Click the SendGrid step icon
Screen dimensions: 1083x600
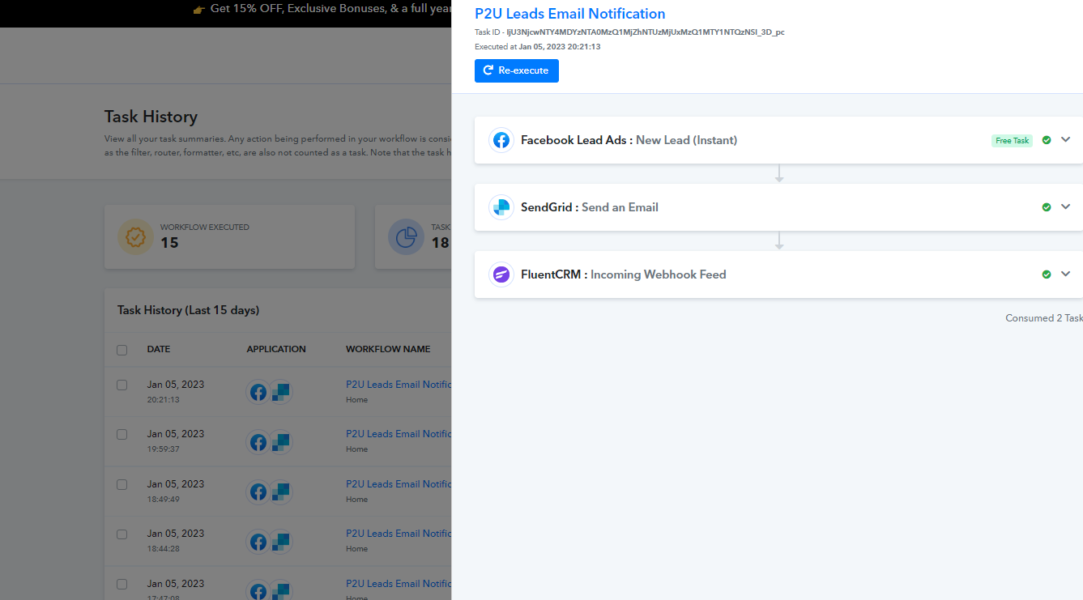[501, 207]
